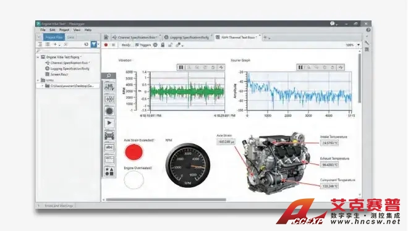Pick the text 'abc' control from the palette
408x231 pixels.
109,147
